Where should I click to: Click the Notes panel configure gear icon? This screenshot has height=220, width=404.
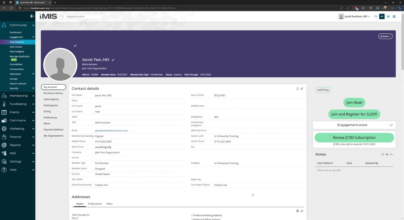coord(383,155)
